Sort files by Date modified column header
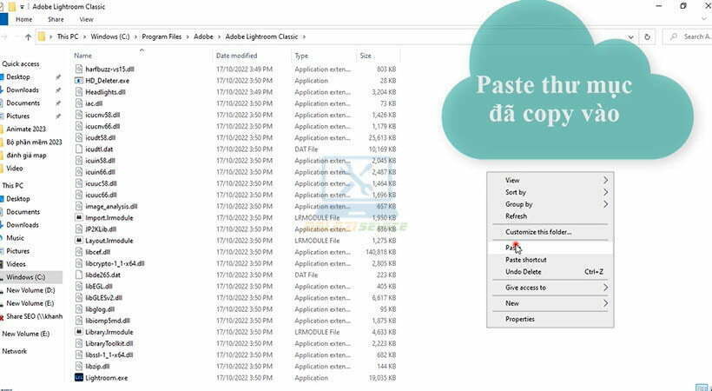Image resolution: width=712 pixels, height=391 pixels. click(235, 56)
